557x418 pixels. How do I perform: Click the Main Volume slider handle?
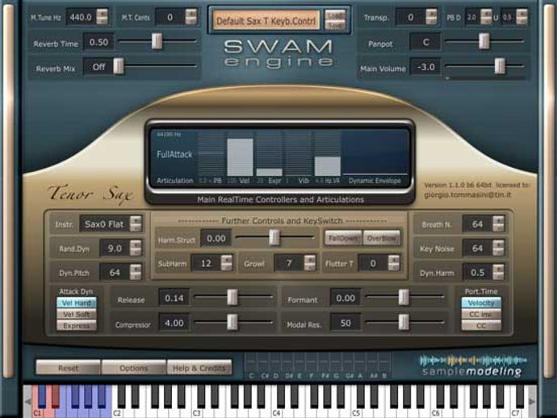pyautogui.click(x=500, y=66)
